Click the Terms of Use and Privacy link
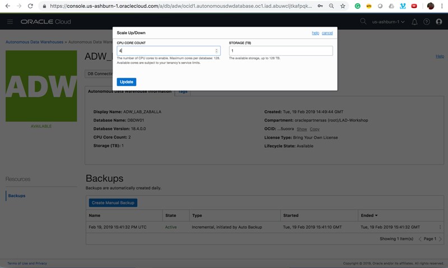Screen dimensions: 448x268 coord(27,264)
